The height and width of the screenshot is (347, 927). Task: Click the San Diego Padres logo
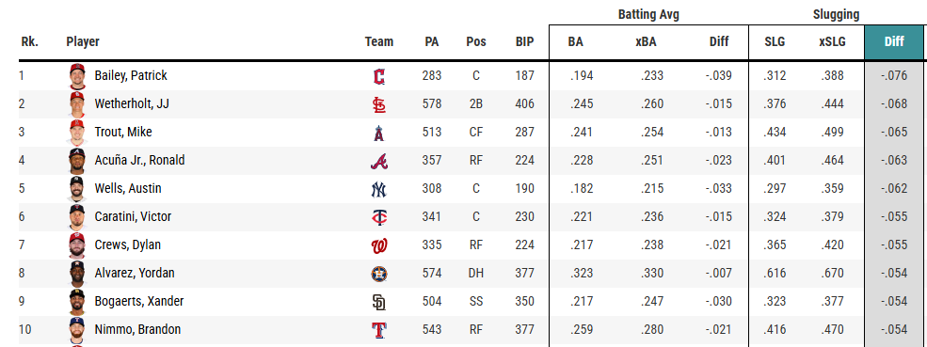point(379,302)
